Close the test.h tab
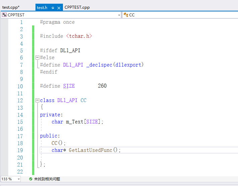 59,8
